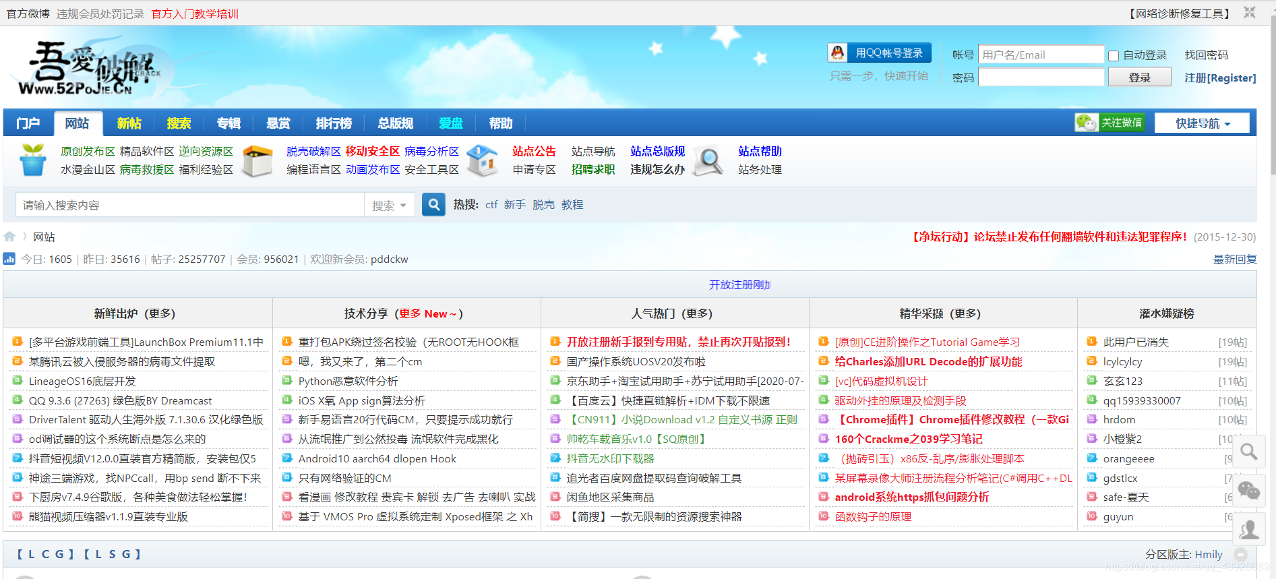Viewport: 1276px width, 579px height.
Task: Open the 爱盘 nav tab
Action: 451,123
